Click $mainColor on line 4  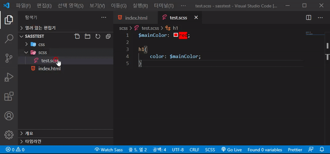click(184, 56)
